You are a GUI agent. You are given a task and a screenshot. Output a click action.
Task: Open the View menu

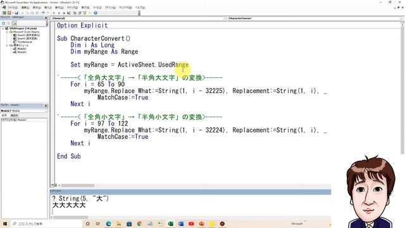click(37, 8)
